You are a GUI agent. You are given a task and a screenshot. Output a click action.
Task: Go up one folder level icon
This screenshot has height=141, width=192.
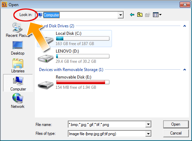[x=140, y=15]
